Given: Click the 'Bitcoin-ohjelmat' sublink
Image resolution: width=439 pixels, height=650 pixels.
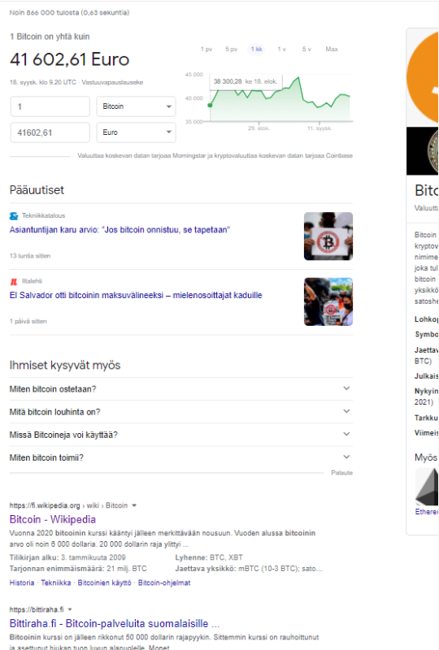Looking at the screenshot, I should click(164, 583).
